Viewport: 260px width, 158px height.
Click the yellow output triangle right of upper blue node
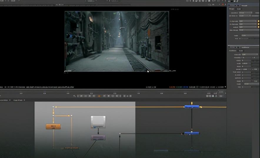coord(201,107)
